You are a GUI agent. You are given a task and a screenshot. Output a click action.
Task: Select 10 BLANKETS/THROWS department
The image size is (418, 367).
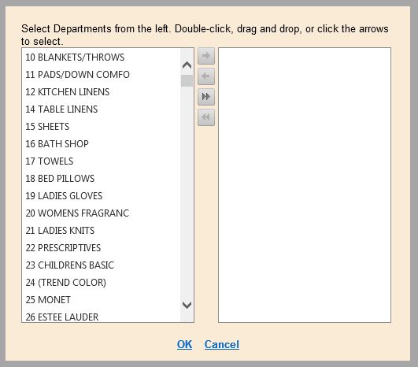pyautogui.click(x=102, y=57)
